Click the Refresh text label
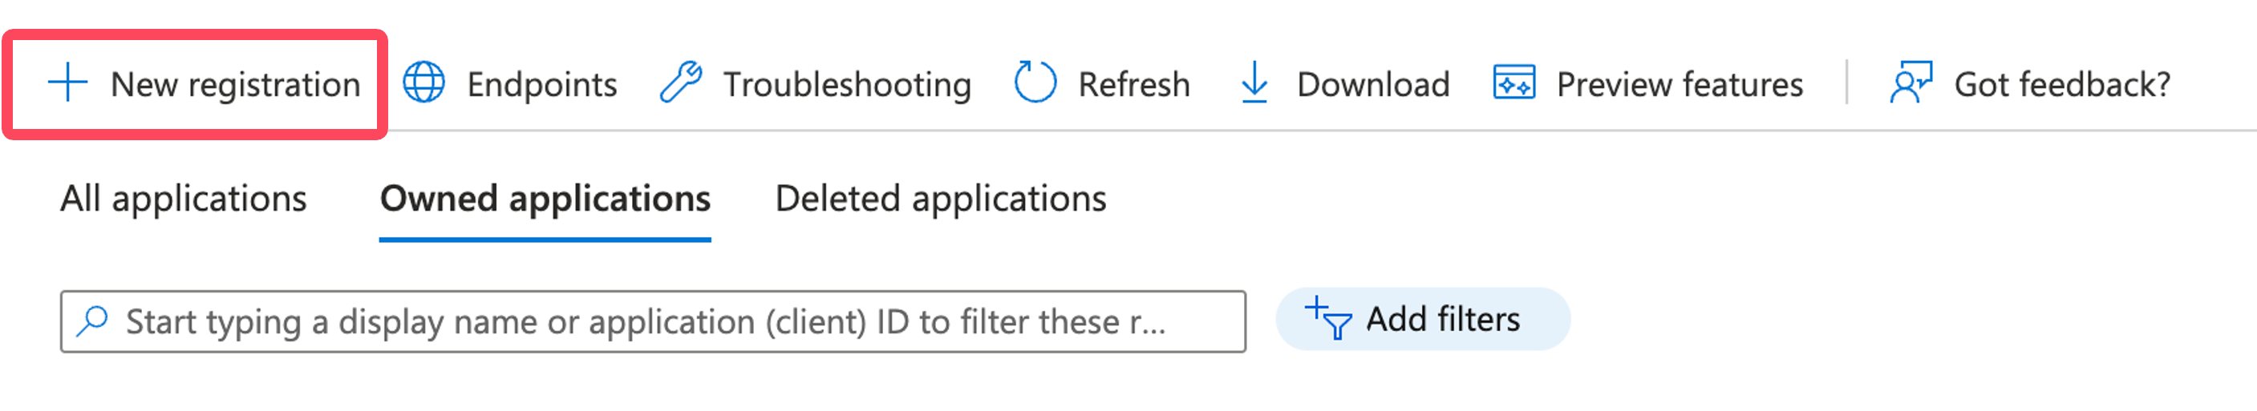 pos(1134,85)
